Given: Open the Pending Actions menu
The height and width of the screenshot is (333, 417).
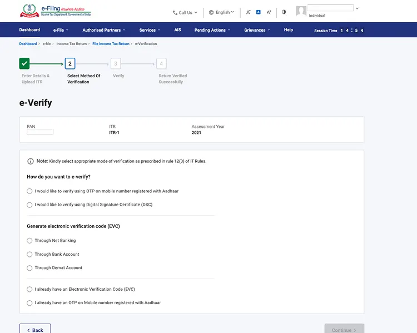Looking at the screenshot, I should tap(212, 30).
